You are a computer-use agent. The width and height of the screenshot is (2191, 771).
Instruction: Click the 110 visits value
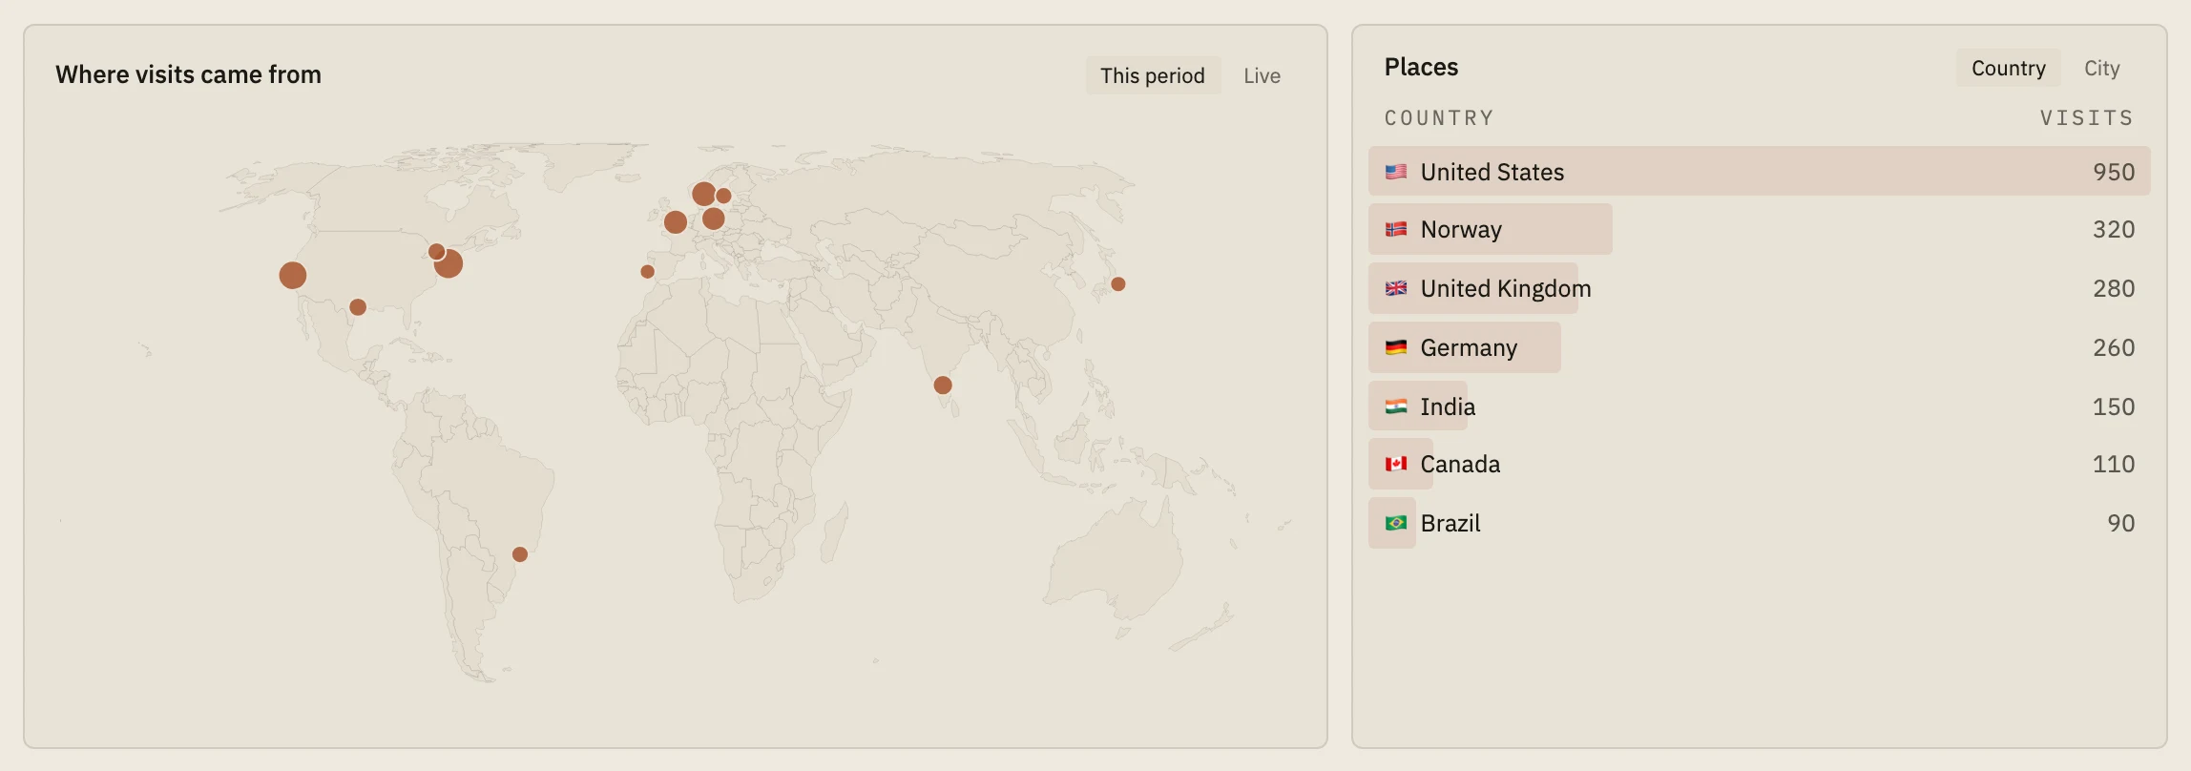2114,464
